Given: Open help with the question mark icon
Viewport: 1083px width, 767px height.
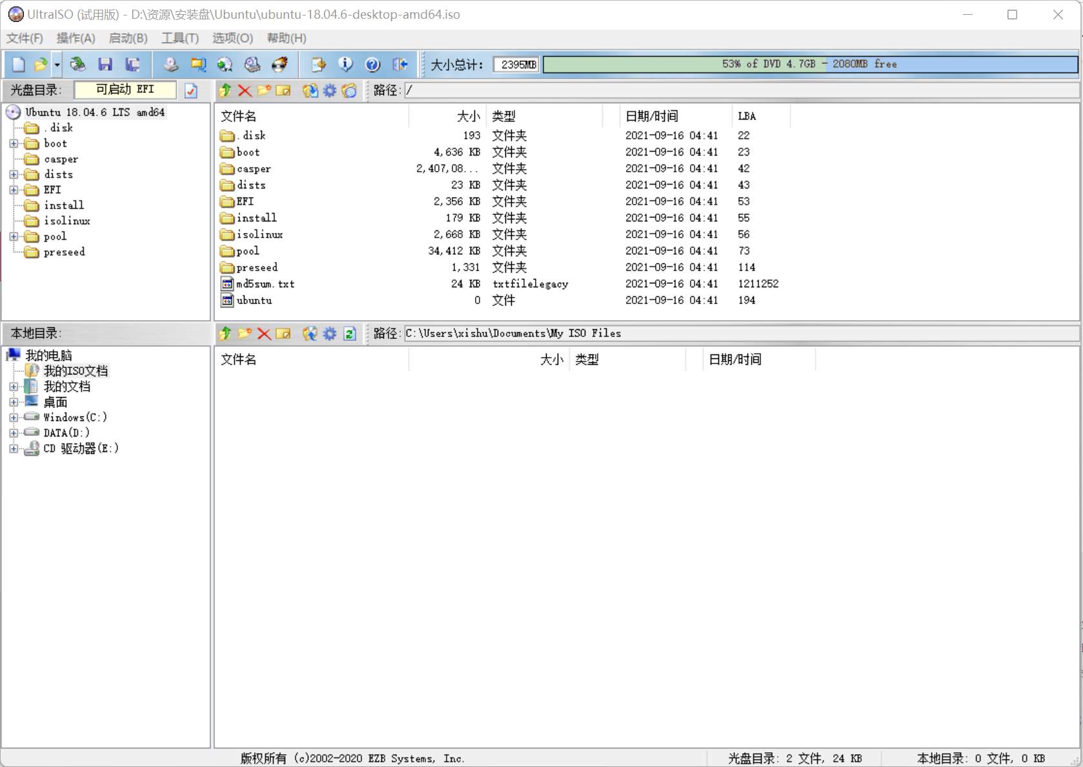Looking at the screenshot, I should pyautogui.click(x=372, y=64).
